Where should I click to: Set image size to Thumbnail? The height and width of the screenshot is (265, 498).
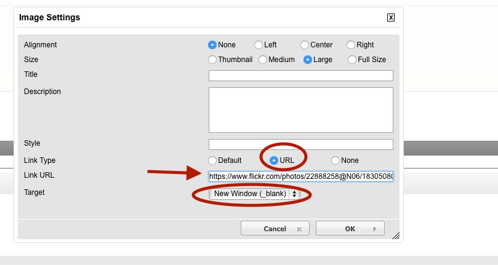212,60
